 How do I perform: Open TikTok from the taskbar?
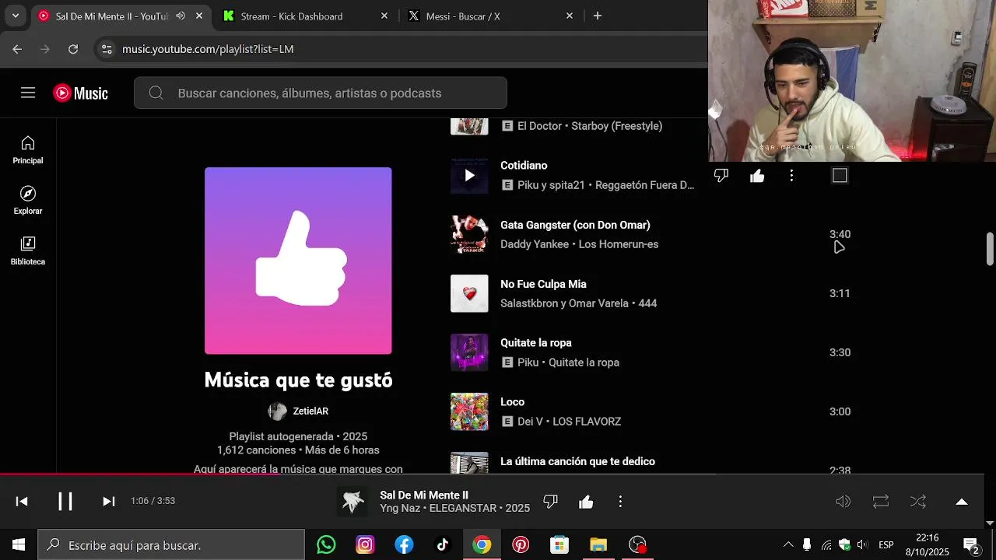(443, 545)
